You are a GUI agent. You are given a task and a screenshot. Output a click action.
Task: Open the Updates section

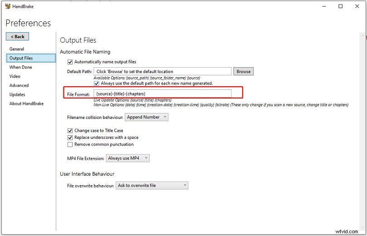17,94
